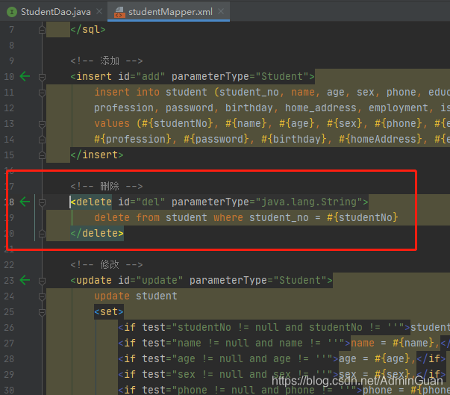Click fold marker at closing insert tag
This screenshot has width=450, height=395.
coord(42,155)
